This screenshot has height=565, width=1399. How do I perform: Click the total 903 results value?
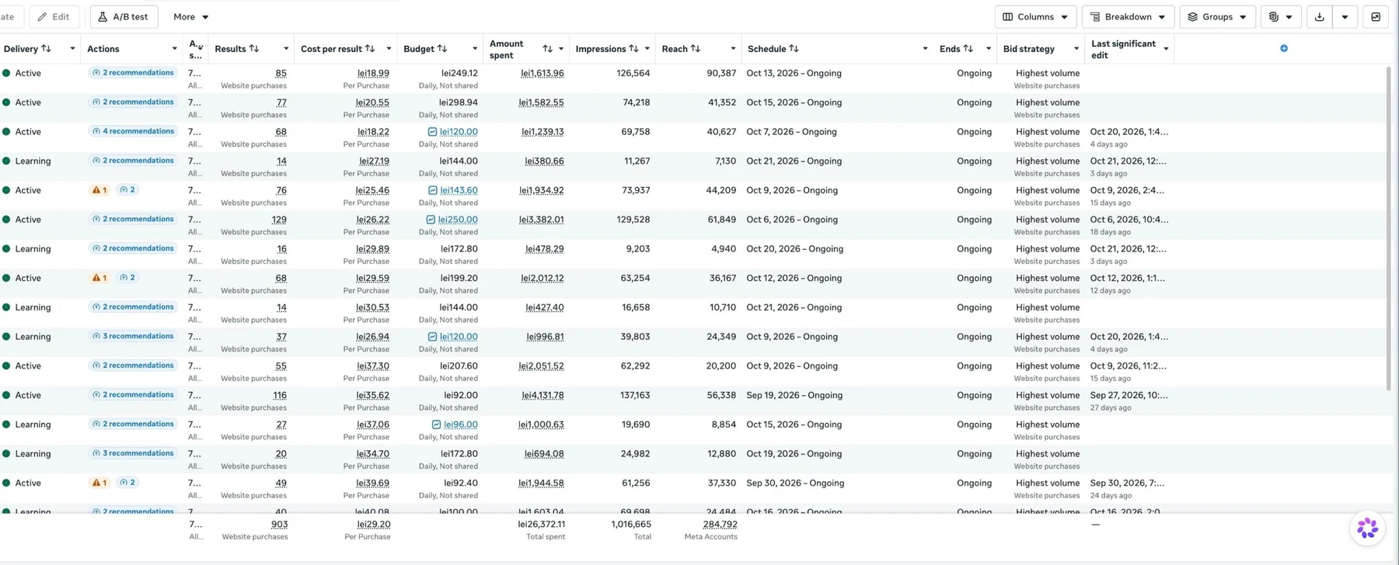(279, 524)
